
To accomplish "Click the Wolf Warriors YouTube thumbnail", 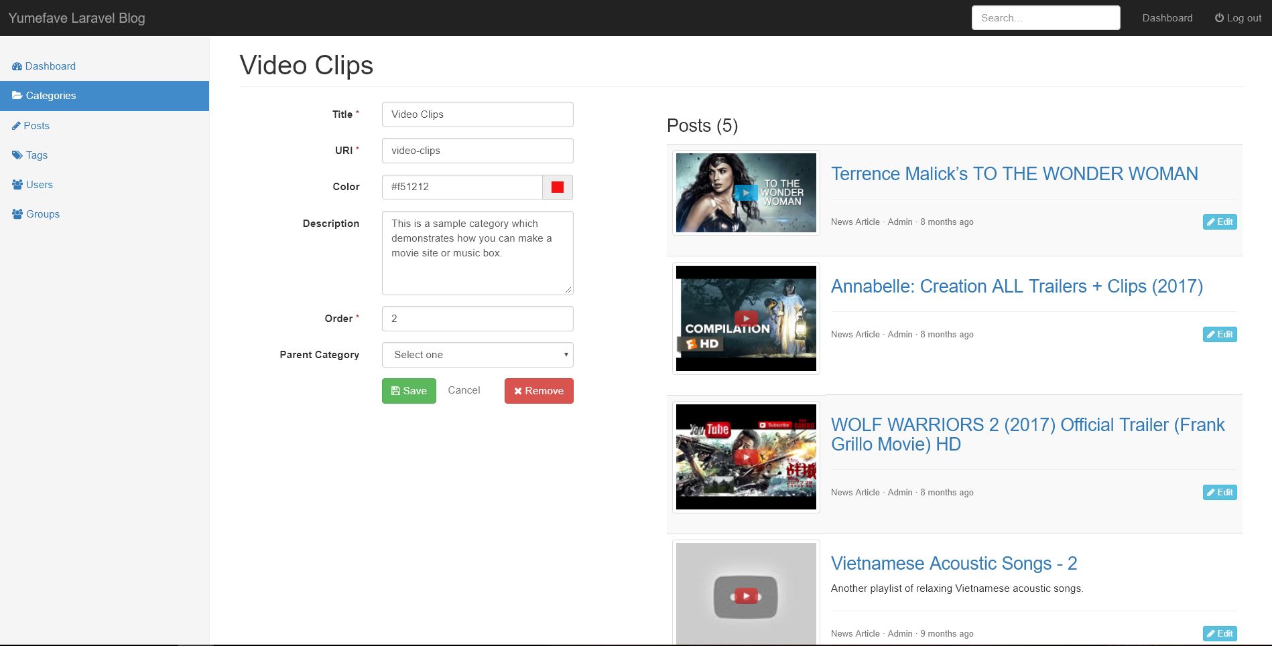I will tap(746, 457).
